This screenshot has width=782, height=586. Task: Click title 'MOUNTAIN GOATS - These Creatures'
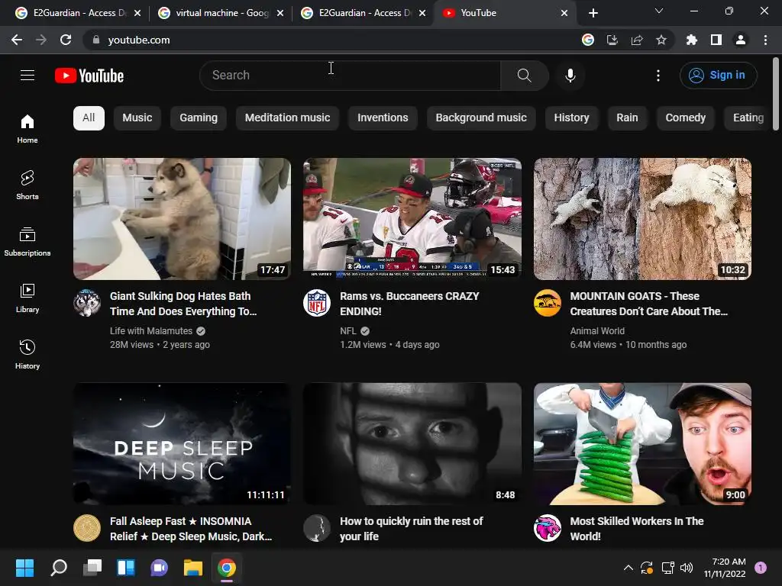coord(649,304)
